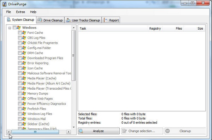The image size is (212, 140).
Task: Click the flag icon beside CBS Log Files
Action: [x=24, y=38]
